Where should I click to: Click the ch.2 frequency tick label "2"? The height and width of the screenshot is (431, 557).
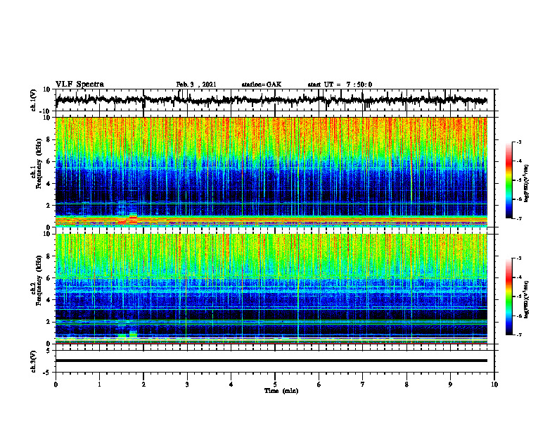(49, 321)
